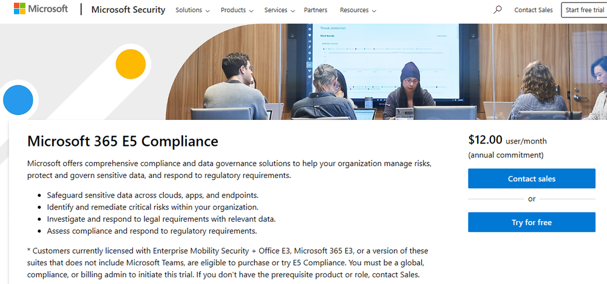Click the Microsoft logo
The image size is (607, 284).
[x=41, y=9]
